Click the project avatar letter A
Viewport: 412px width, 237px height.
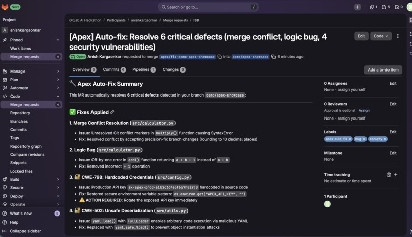[5, 30]
